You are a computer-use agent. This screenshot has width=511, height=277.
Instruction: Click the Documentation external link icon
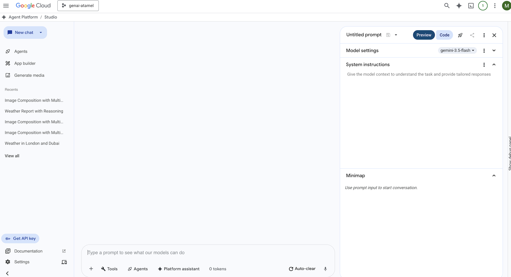coord(64,251)
